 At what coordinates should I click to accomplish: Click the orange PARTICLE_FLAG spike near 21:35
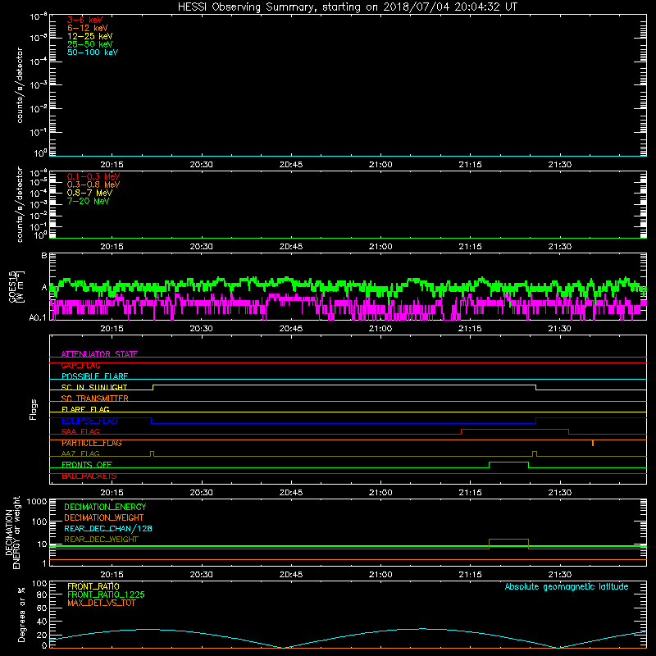click(593, 443)
